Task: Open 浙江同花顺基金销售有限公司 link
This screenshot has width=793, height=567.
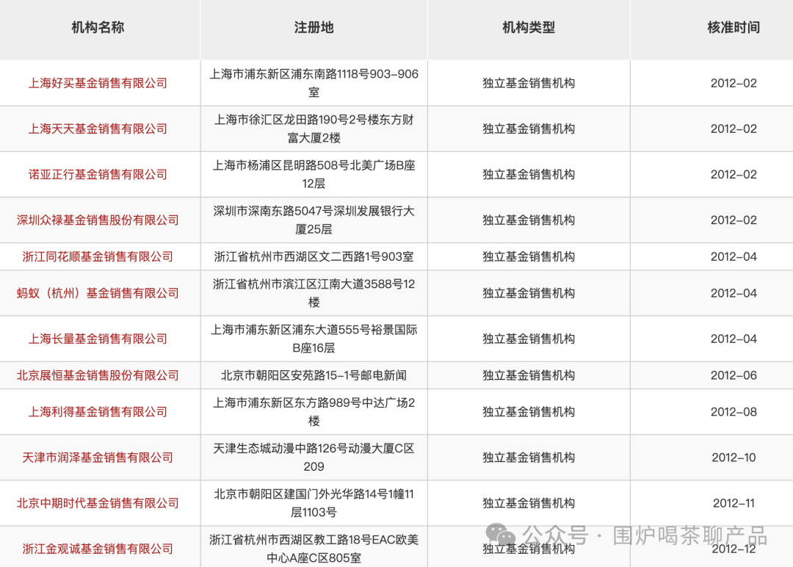Action: pos(98,256)
